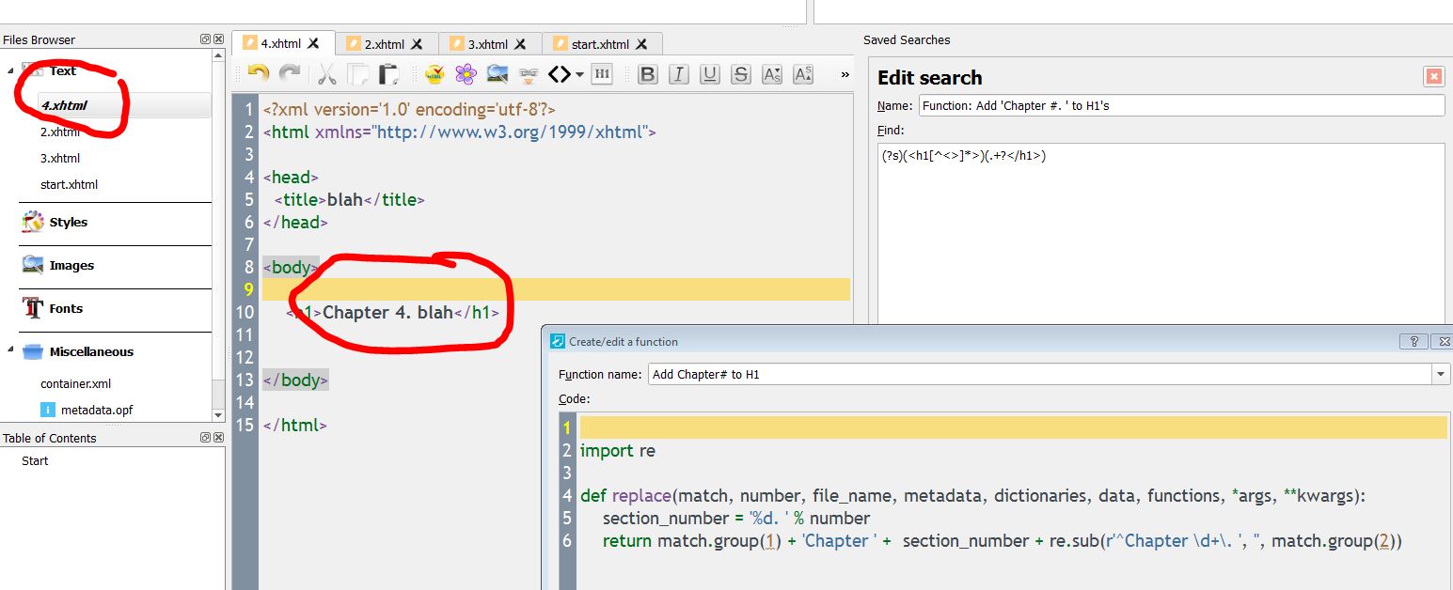The width and height of the screenshot is (1453, 590).
Task: Click the insert hyperlink chain icon
Action: point(529,74)
